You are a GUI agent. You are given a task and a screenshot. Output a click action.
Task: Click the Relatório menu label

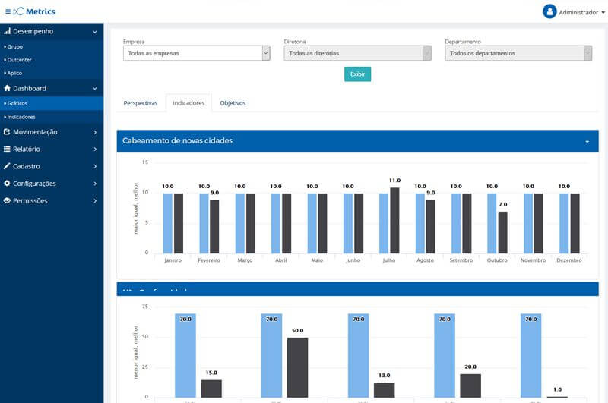(27, 149)
